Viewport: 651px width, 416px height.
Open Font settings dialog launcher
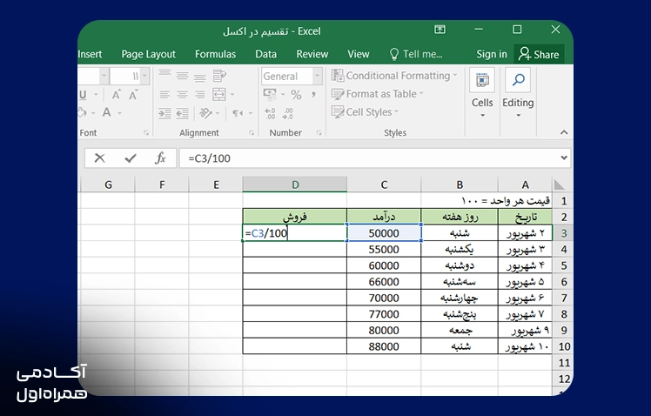pos(146,133)
